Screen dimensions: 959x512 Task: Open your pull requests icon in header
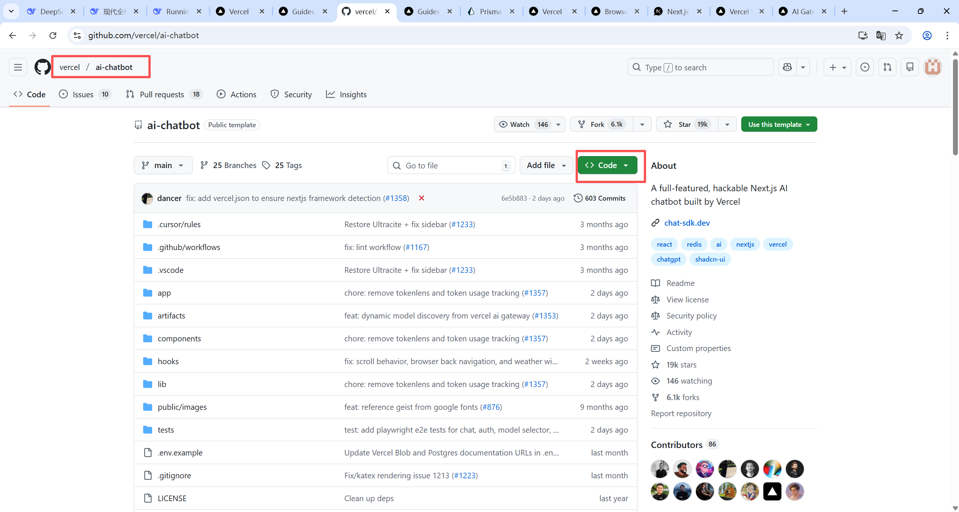[887, 67]
